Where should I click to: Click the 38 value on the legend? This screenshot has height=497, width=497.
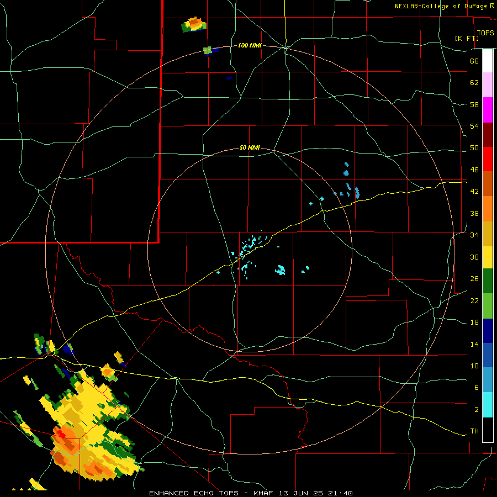474,213
